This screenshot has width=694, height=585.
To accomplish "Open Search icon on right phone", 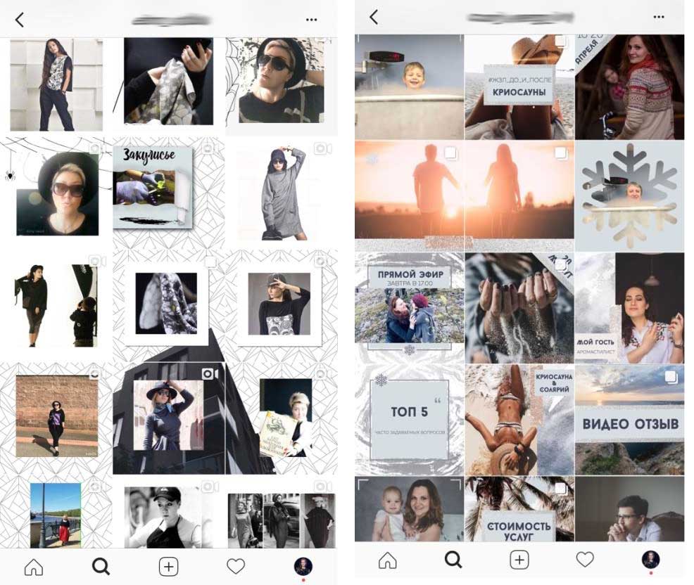I will click(453, 560).
